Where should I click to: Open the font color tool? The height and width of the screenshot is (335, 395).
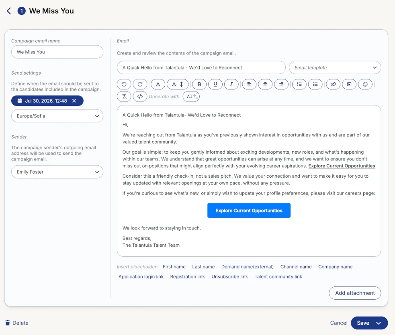[158, 84]
